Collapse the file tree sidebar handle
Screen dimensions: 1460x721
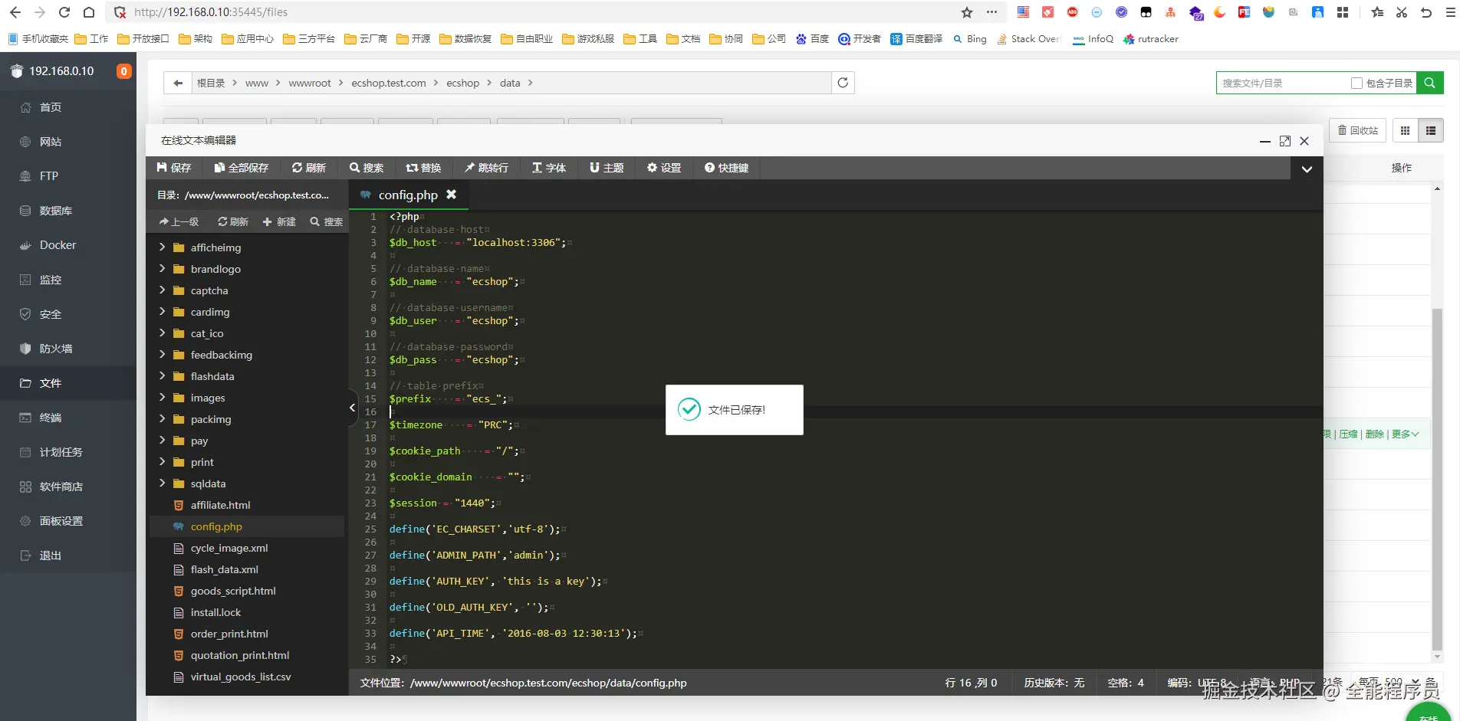click(353, 408)
